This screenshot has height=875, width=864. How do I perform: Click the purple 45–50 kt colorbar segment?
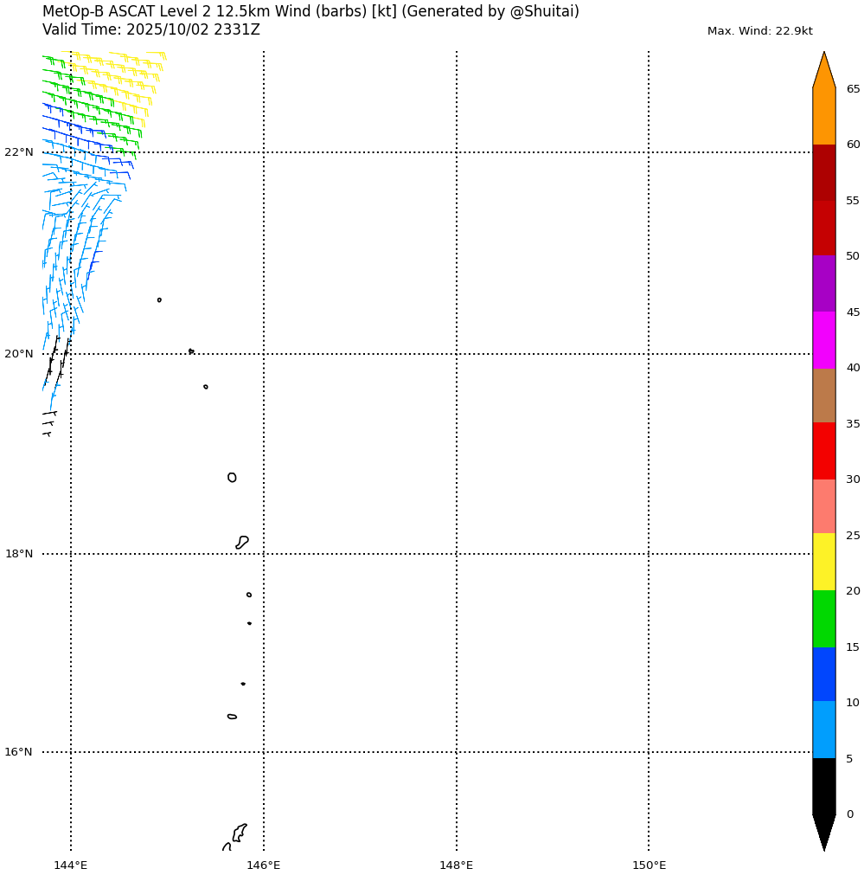click(823, 284)
